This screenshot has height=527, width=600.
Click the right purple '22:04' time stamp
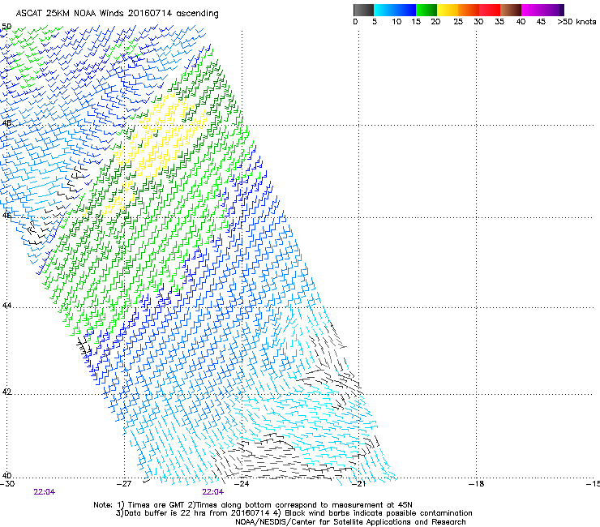(x=213, y=492)
